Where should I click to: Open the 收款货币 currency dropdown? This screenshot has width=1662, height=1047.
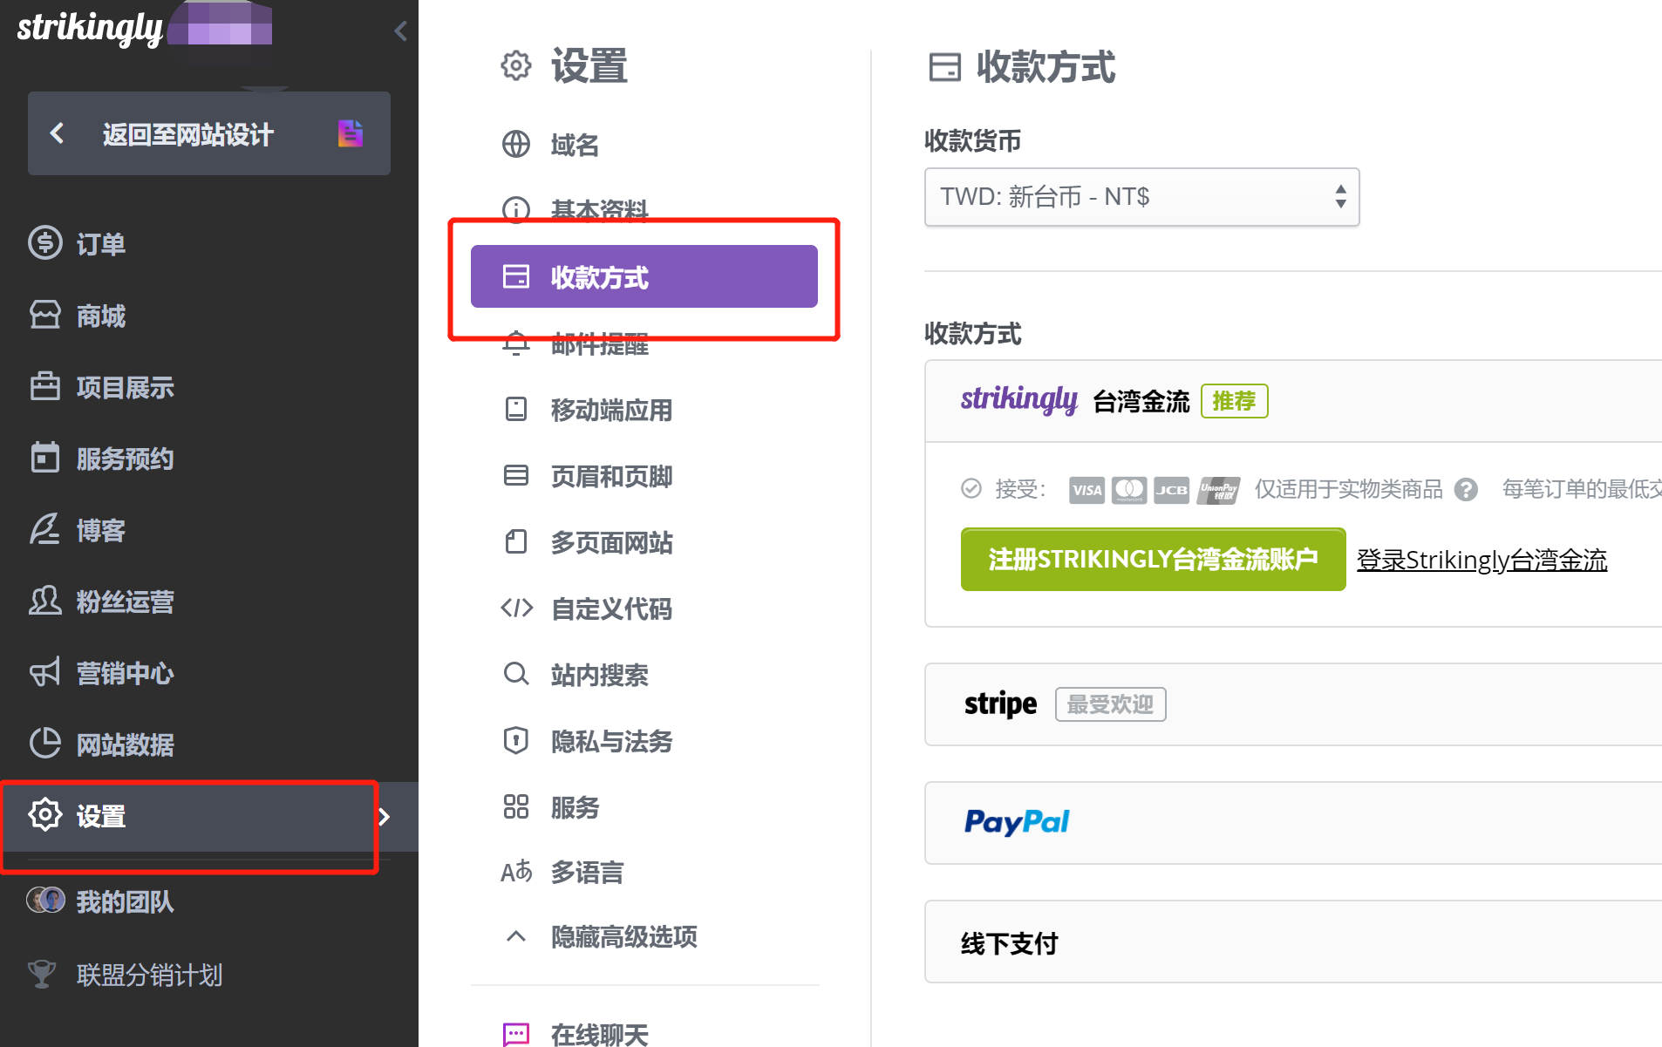pyautogui.click(x=1141, y=197)
